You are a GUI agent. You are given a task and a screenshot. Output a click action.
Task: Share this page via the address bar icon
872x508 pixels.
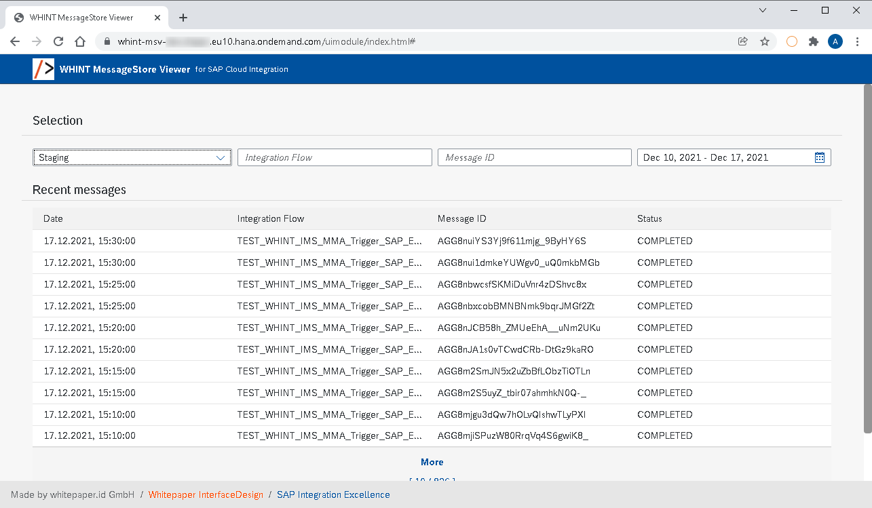tap(743, 41)
